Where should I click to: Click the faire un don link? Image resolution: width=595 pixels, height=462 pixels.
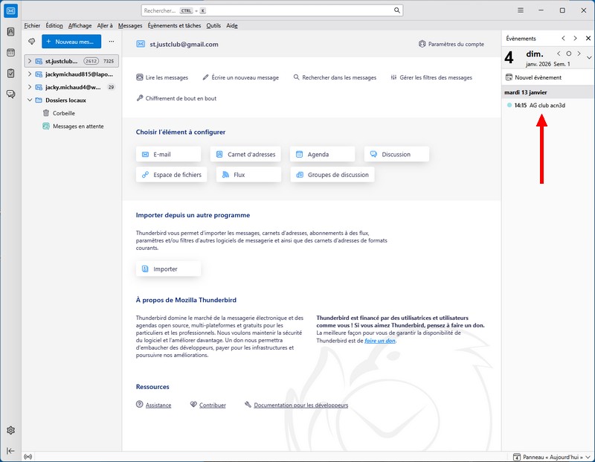point(379,341)
